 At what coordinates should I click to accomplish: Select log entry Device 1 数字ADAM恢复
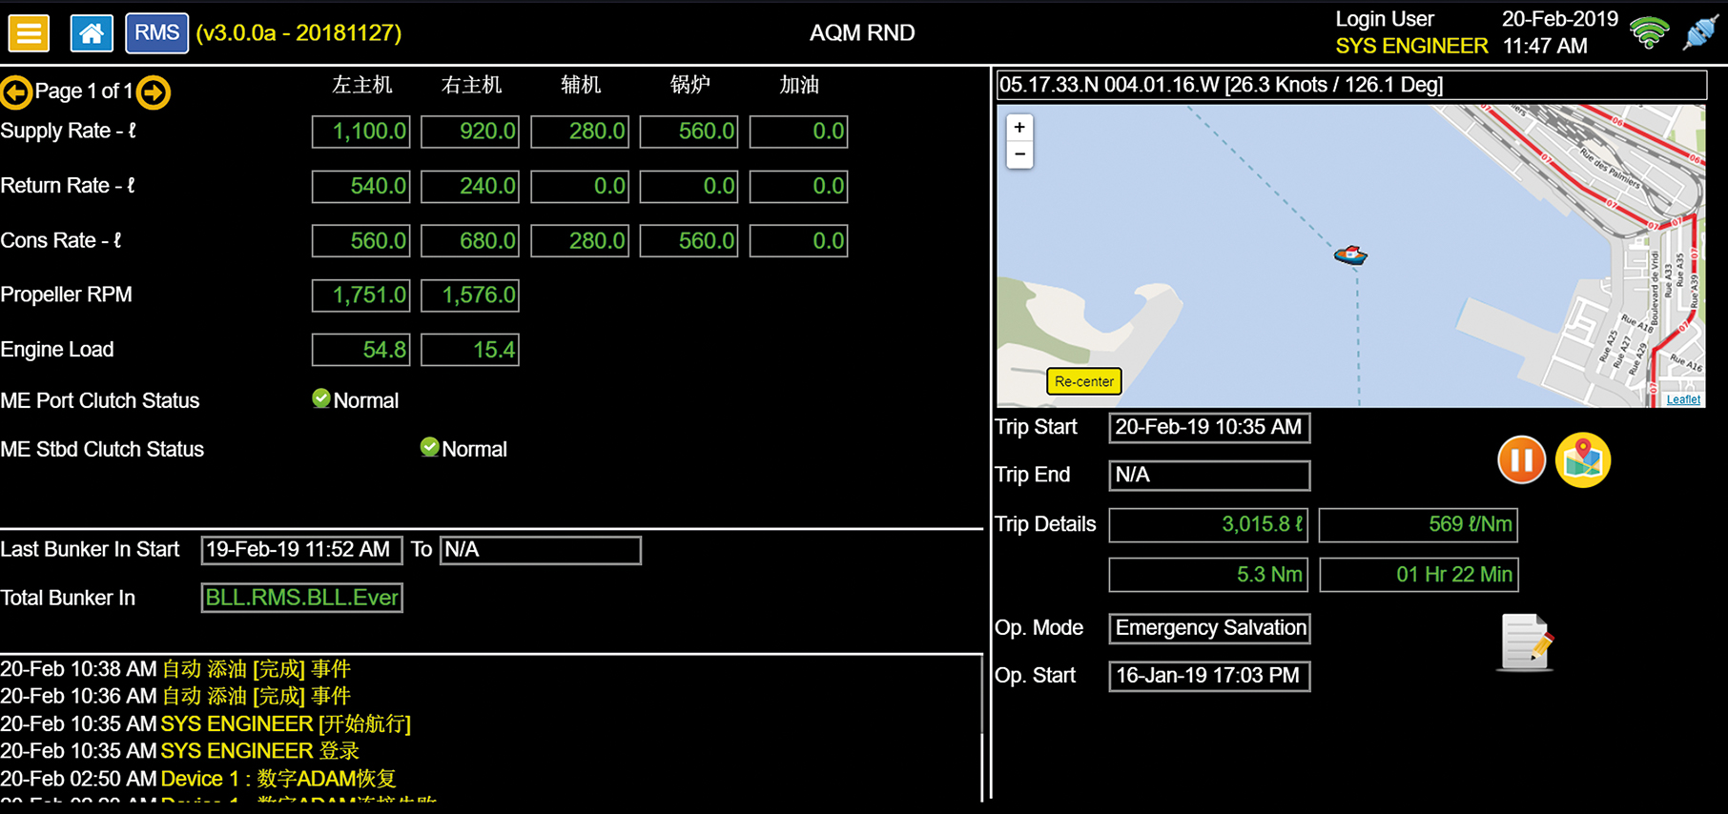(x=198, y=779)
